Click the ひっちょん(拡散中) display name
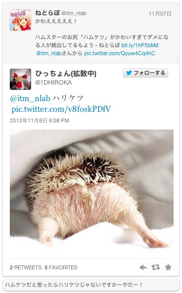182x293 pixels. coord(66,73)
